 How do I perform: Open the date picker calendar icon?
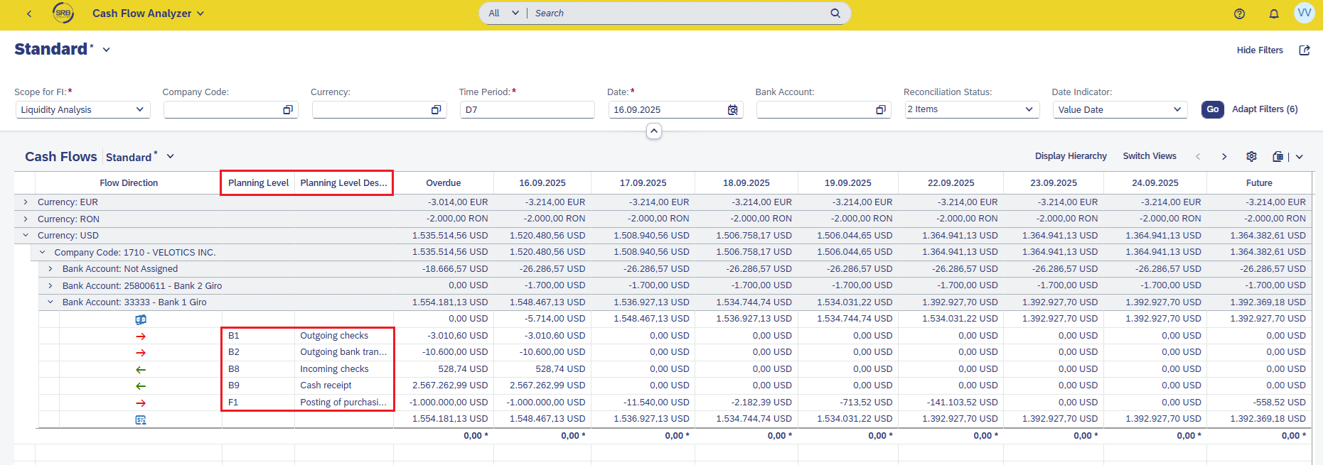click(732, 110)
